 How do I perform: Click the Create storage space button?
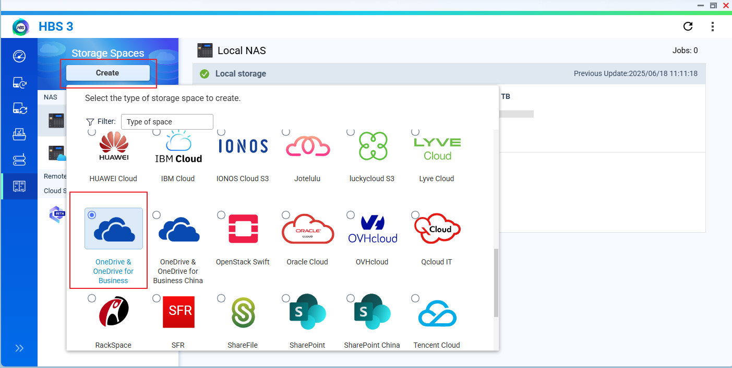(x=107, y=73)
